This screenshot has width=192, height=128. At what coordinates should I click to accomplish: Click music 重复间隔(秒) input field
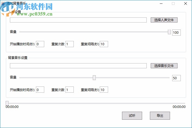104,90
